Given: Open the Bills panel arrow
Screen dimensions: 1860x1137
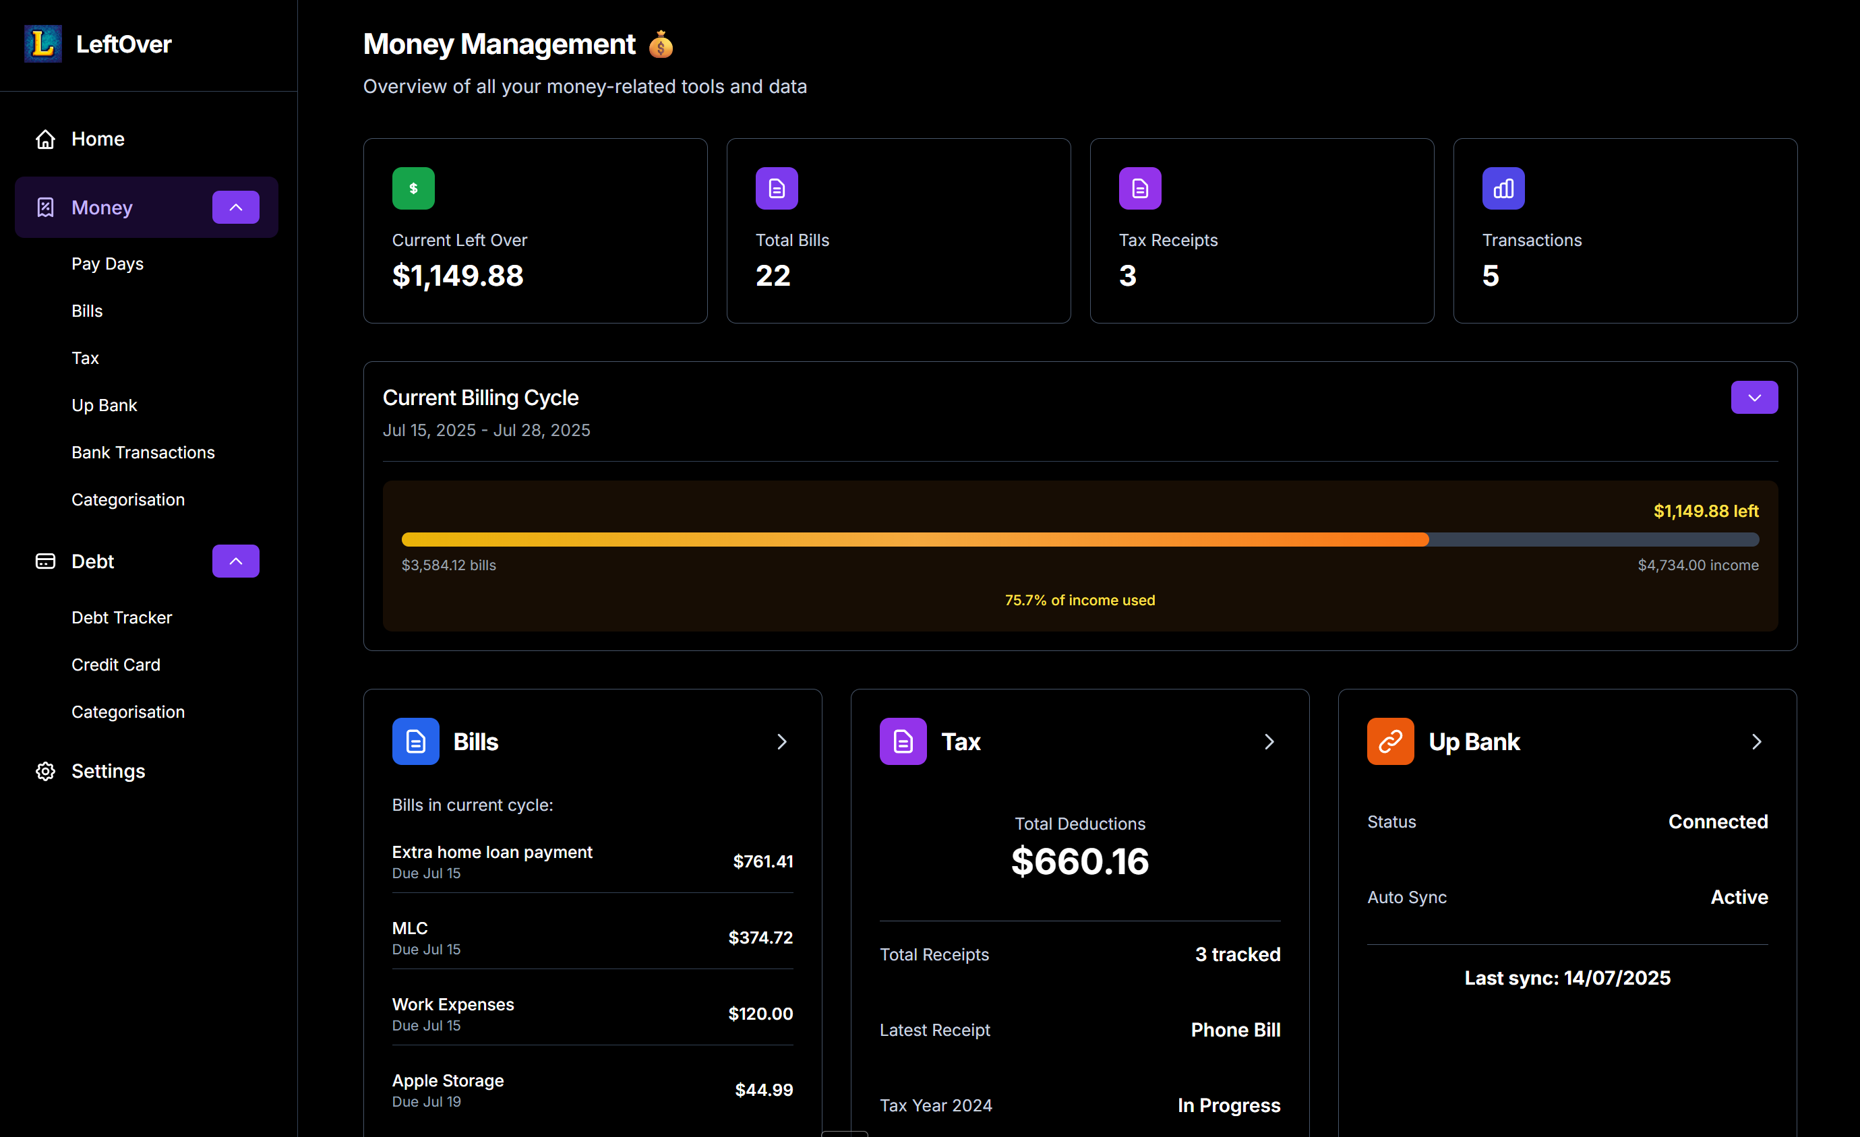Looking at the screenshot, I should point(781,741).
